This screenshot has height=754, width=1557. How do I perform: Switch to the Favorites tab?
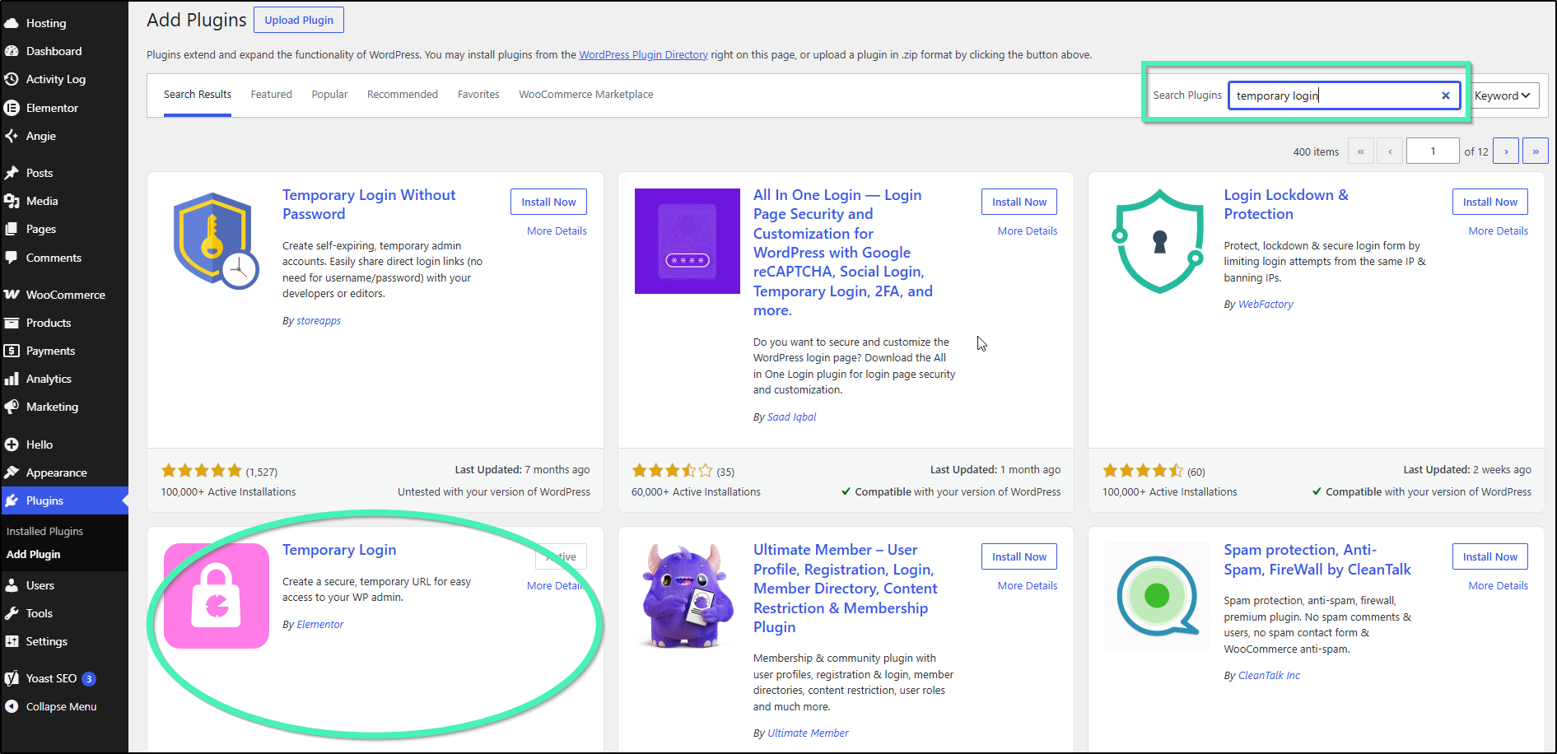tap(478, 95)
